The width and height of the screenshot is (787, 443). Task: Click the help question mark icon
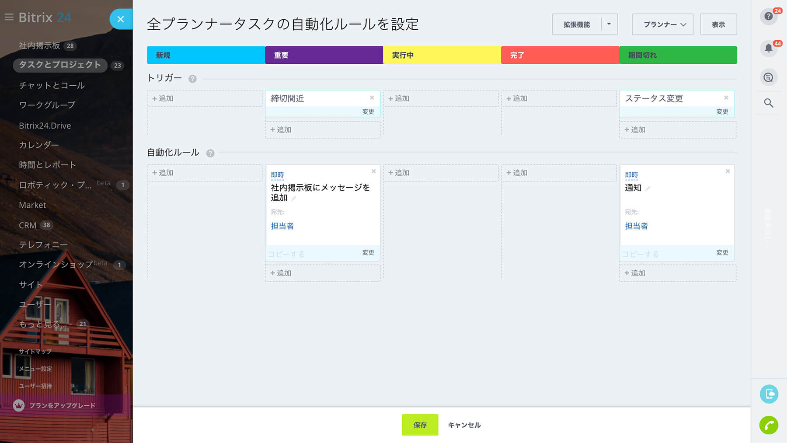768,17
